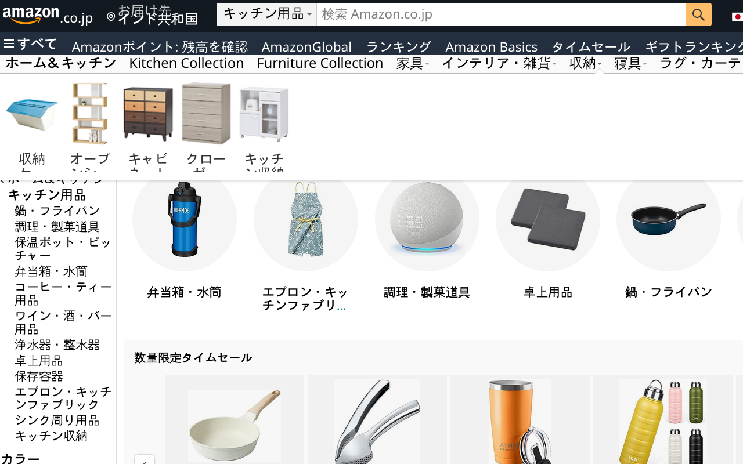Select Kitchen Collection menu item
This screenshot has width=743, height=464.
(x=186, y=63)
